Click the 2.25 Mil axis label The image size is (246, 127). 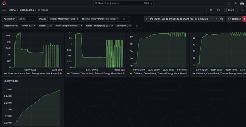(x=8, y=90)
